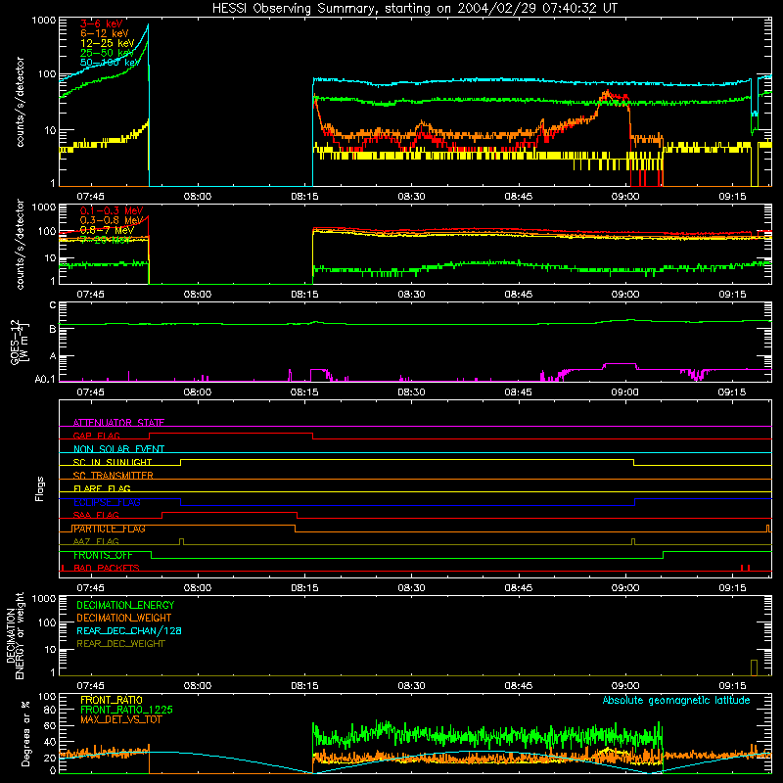Click the BAD_PACKETS flag label
The image size is (783, 783).
pos(107,568)
